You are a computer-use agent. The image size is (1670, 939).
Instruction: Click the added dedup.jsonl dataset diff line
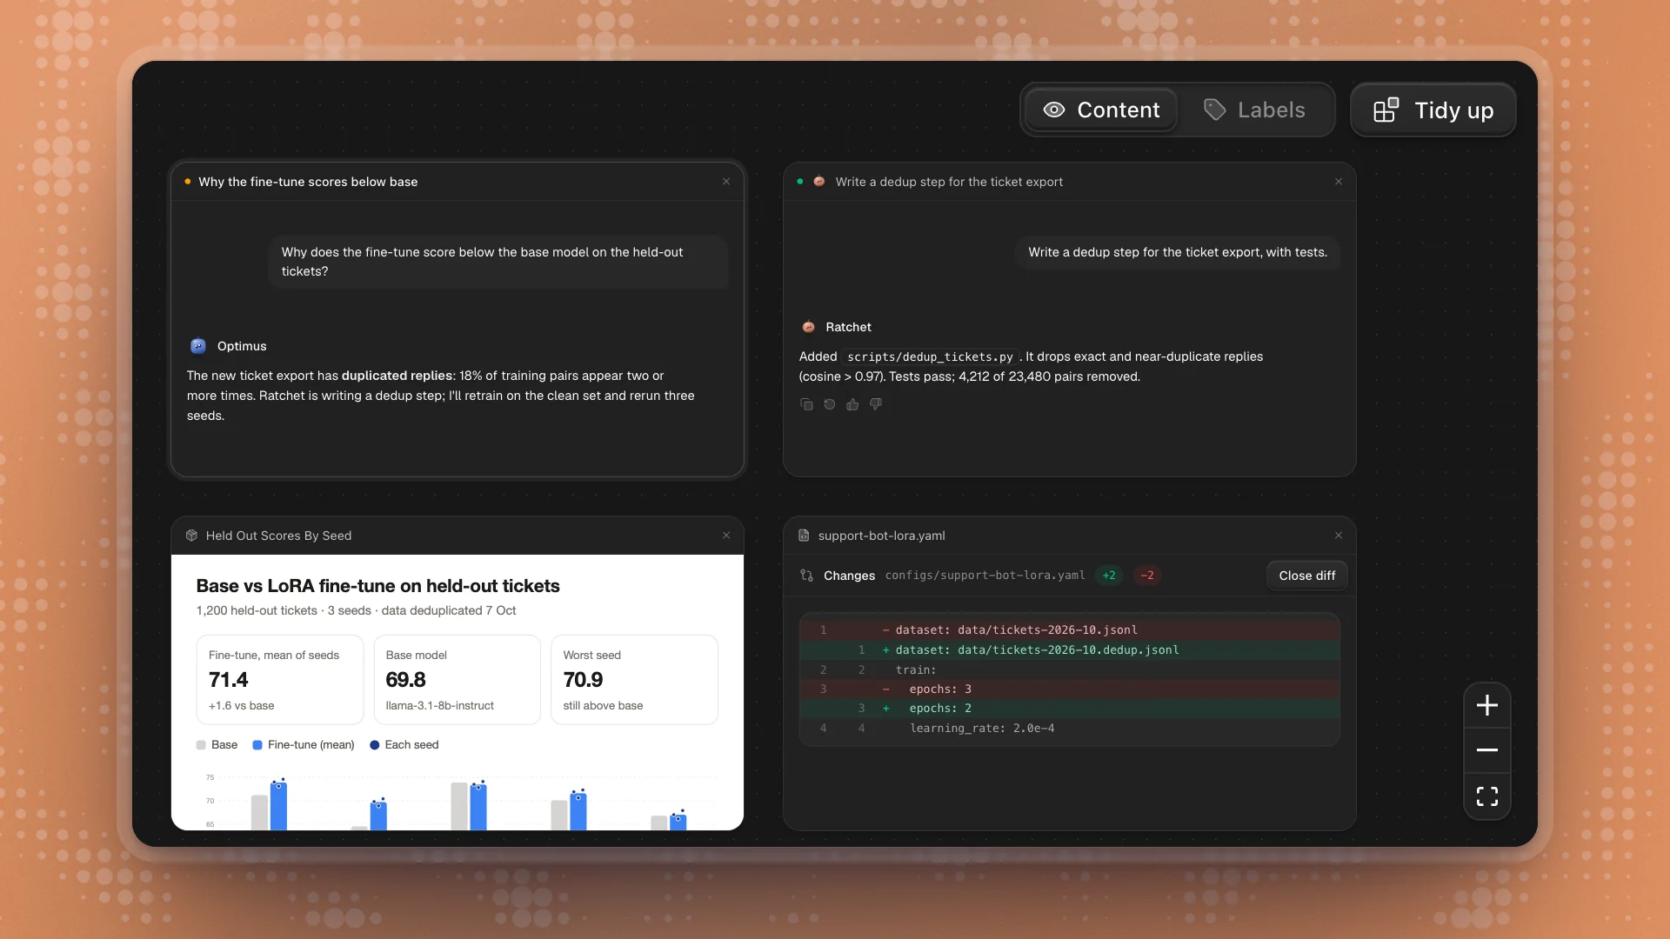point(1069,650)
